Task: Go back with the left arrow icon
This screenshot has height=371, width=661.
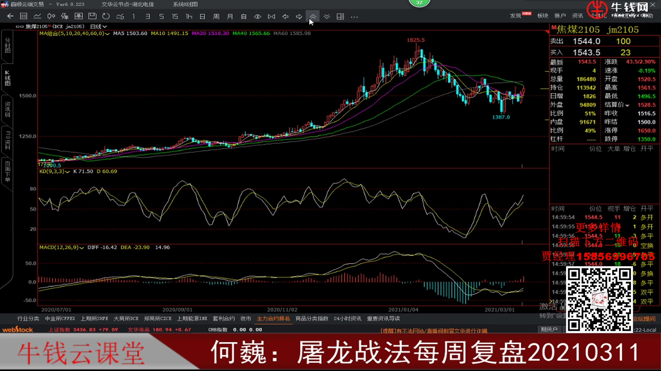Action: pos(10,16)
